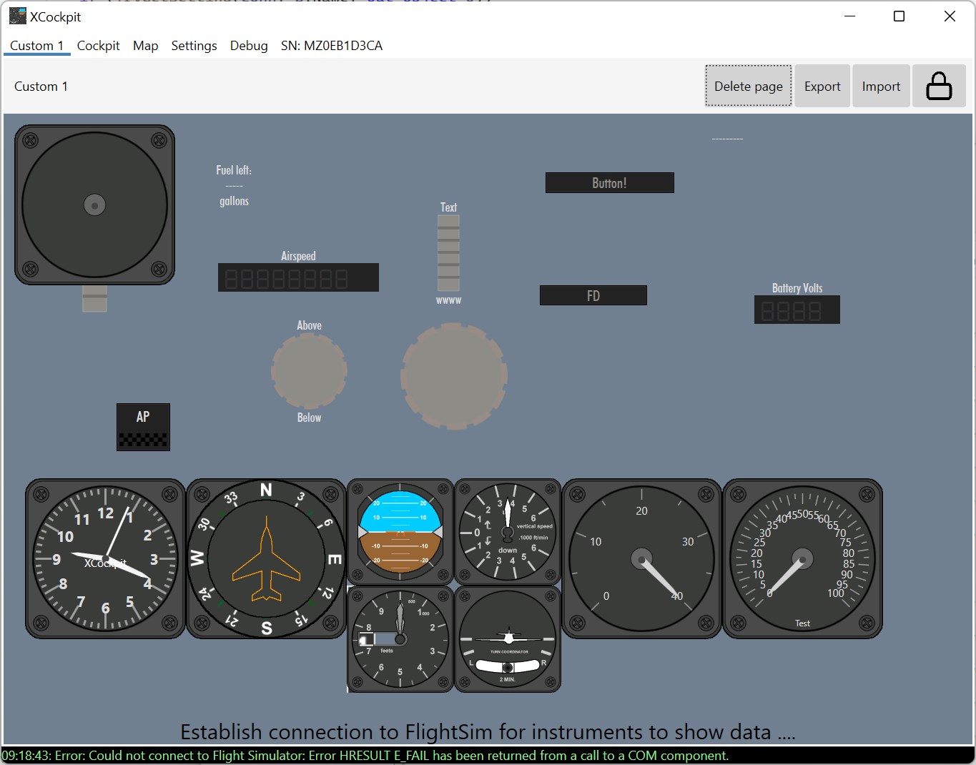Click the SN: MZ0EB1D3CA menu item
Screen dimensions: 976x765
[332, 46]
